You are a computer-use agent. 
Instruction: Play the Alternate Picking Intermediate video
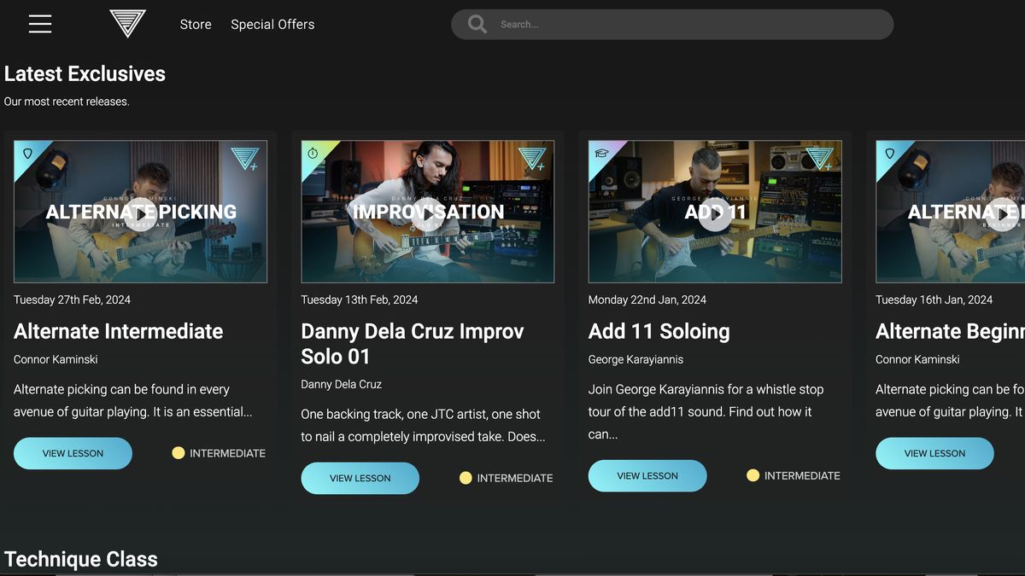[141, 214]
